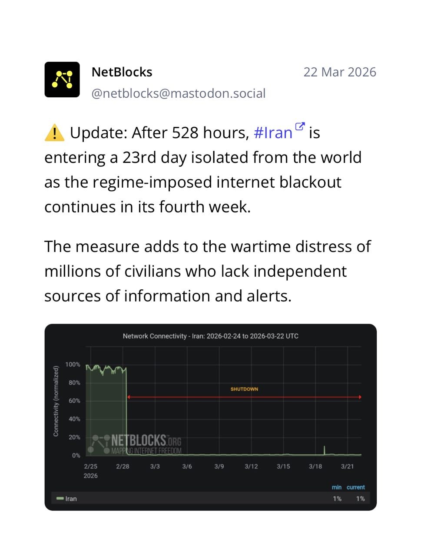The width and height of the screenshot is (421, 556).
Task: Sort by the current legend column header
Action: pos(355,487)
